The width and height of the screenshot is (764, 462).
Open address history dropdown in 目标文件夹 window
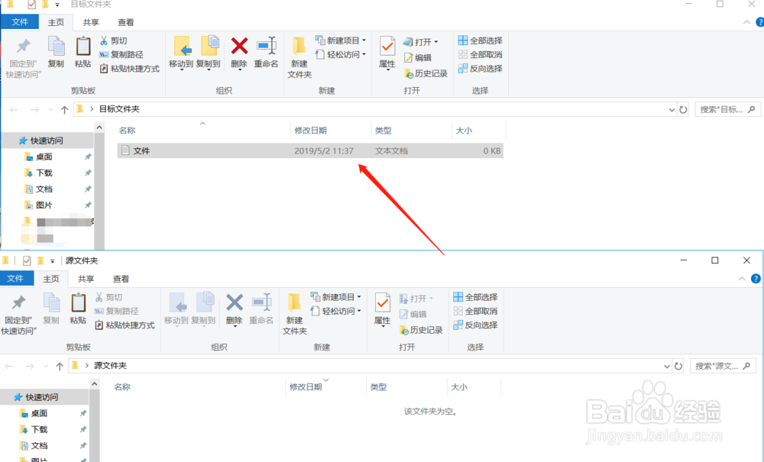point(672,110)
